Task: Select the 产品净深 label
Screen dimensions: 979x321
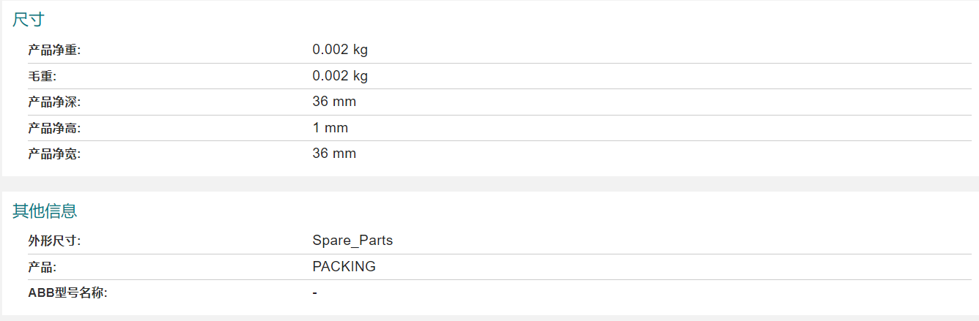Action: (x=54, y=102)
